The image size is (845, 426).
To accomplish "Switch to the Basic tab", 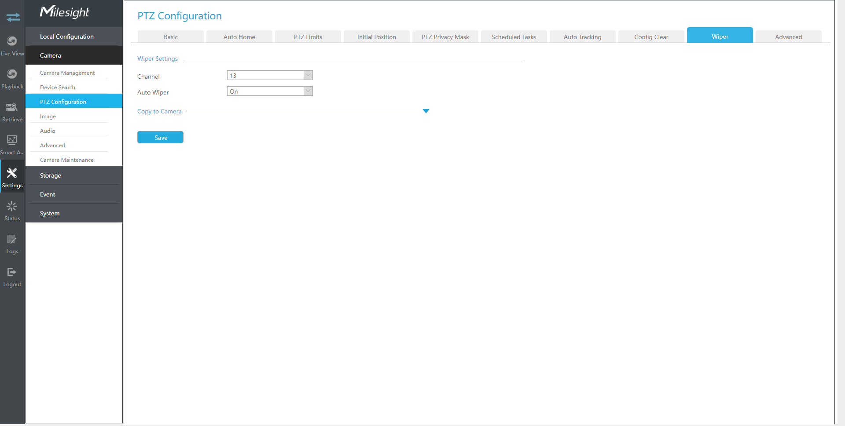I will (171, 37).
